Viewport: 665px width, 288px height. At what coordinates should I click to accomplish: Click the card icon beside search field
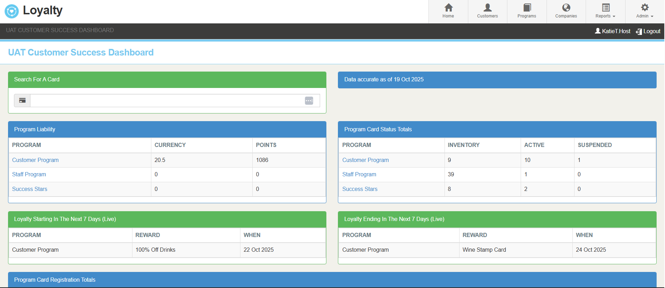point(22,101)
